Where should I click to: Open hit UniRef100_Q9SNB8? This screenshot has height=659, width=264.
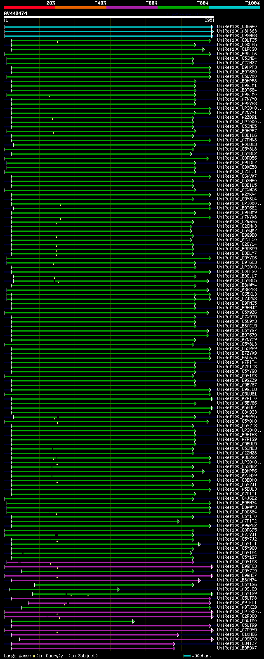click(x=237, y=35)
